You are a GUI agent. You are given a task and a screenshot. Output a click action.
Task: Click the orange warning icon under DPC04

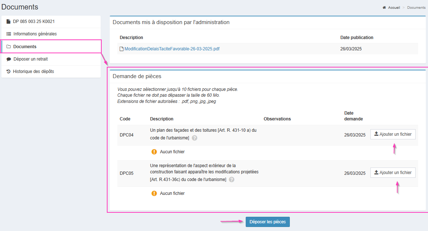pyautogui.click(x=154, y=152)
